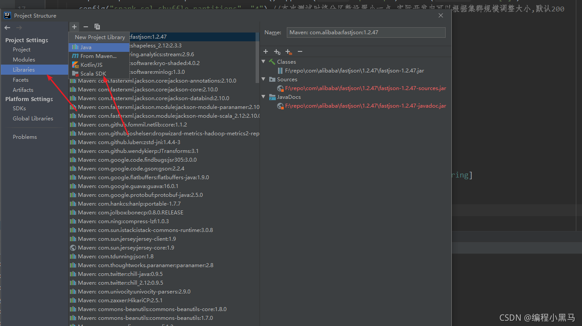This screenshot has height=326, width=582.
Task: Choose From Maven... option
Action: pos(99,56)
